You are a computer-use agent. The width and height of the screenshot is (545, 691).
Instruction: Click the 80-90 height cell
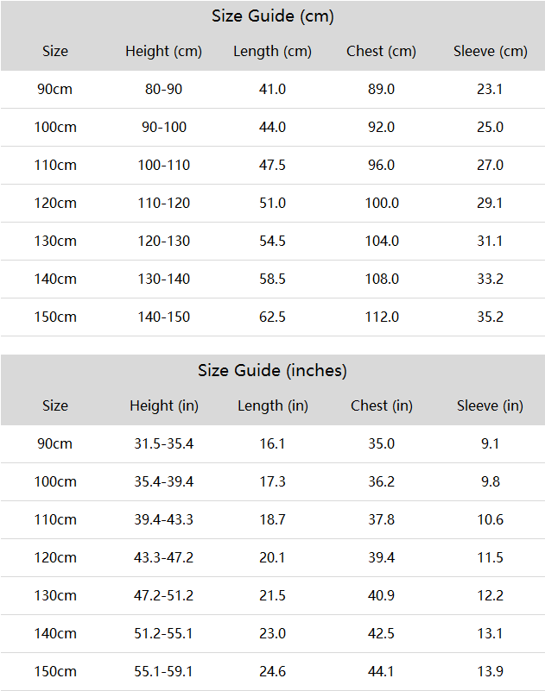point(164,90)
